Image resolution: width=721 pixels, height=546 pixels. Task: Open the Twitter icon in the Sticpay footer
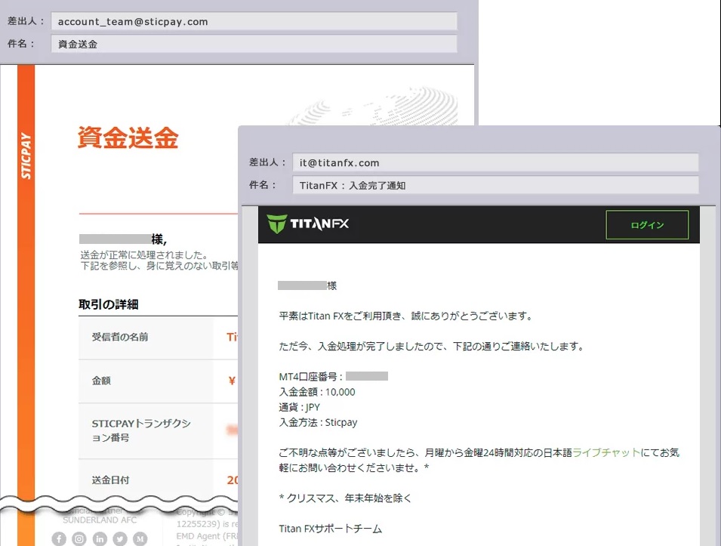pyautogui.click(x=120, y=538)
